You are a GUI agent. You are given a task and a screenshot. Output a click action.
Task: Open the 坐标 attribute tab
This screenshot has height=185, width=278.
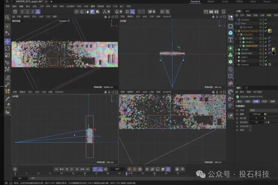pyautogui.click(x=248, y=101)
